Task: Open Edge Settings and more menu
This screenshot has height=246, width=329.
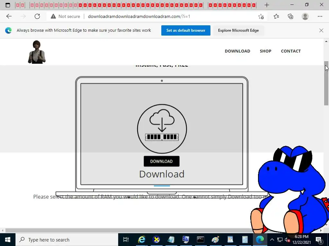Action: (x=320, y=16)
